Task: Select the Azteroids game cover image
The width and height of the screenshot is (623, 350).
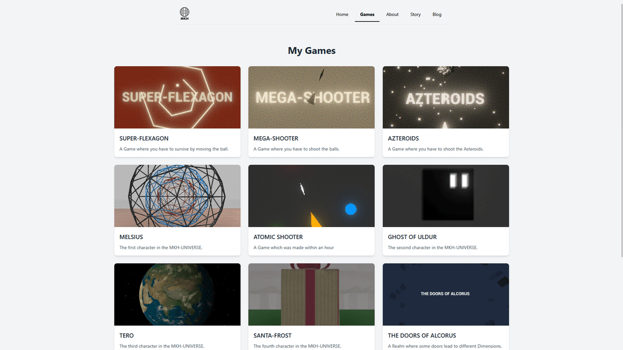Action: click(445, 97)
